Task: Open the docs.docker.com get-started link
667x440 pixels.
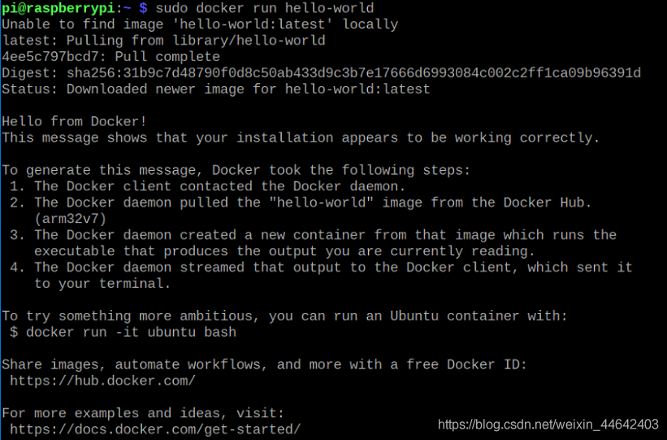Action: coord(155,429)
